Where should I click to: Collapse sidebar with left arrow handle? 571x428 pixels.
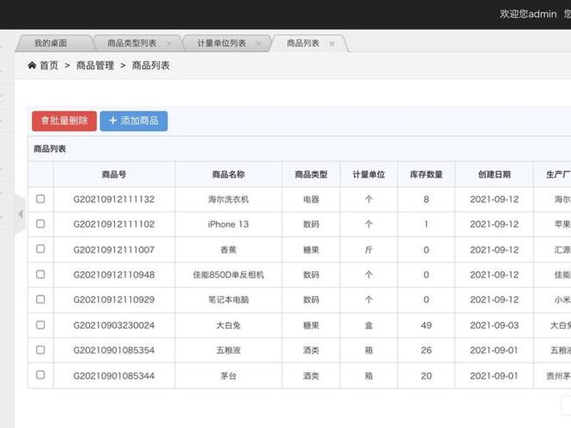coord(21,214)
